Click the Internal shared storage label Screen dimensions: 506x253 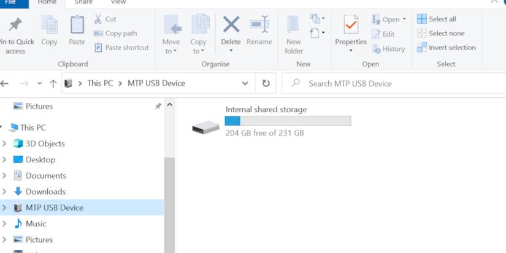coord(266,110)
